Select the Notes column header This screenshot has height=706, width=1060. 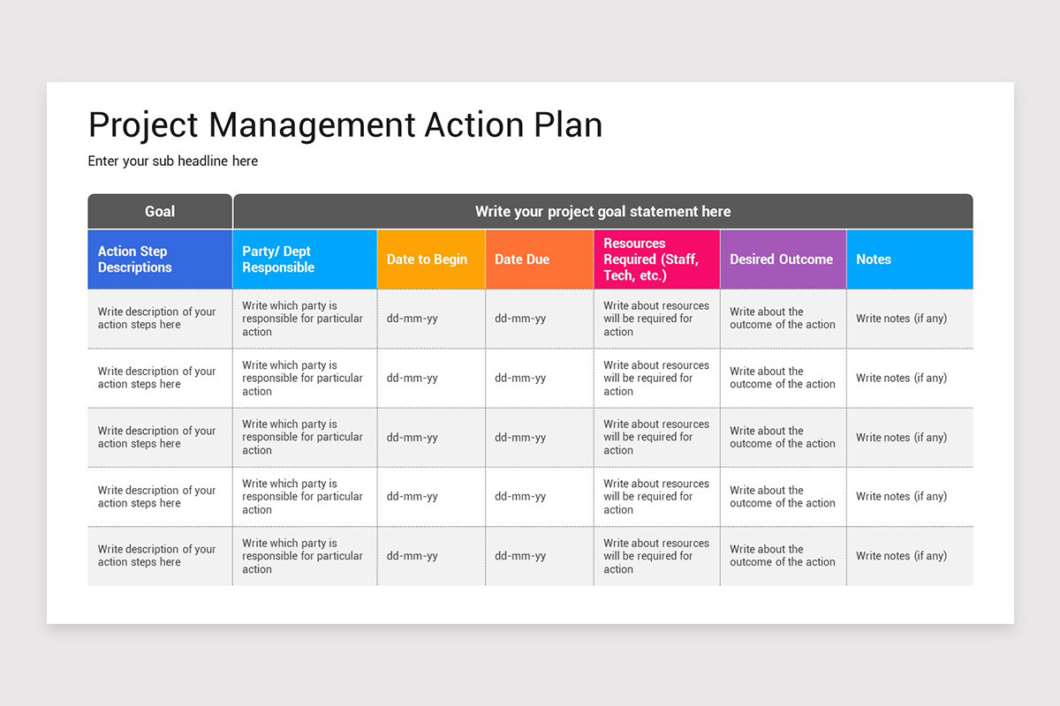point(910,259)
